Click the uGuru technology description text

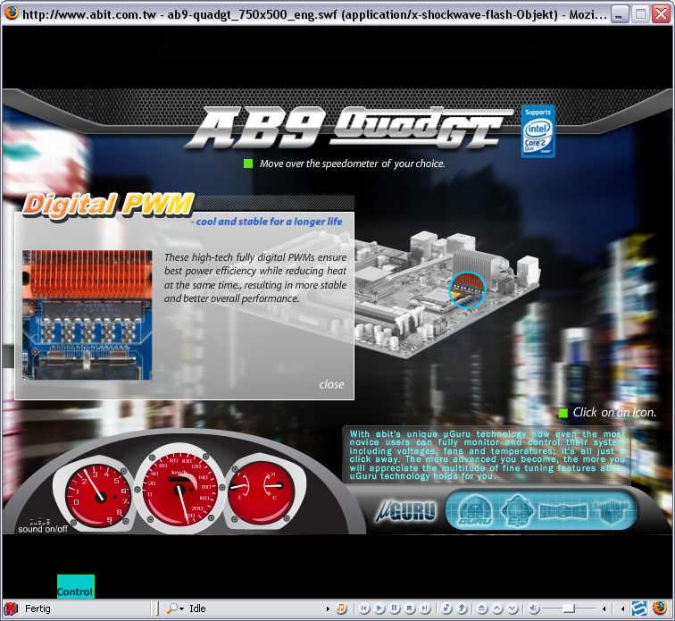487,455
